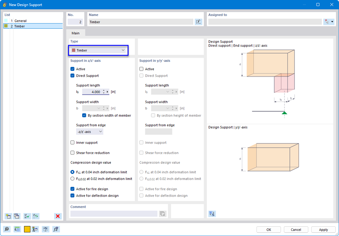
Task: Click the olive swatch beside Timber
Action: click(x=6, y=26)
